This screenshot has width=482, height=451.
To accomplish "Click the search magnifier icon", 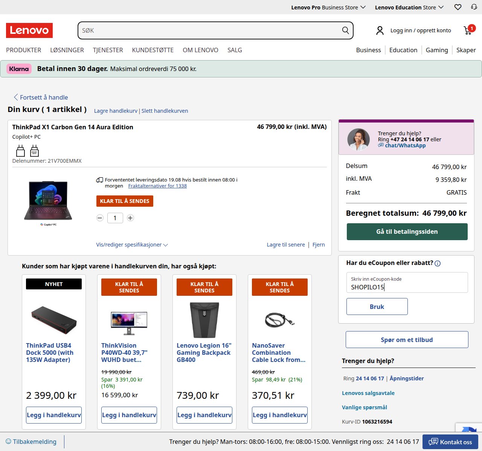I will coord(345,30).
